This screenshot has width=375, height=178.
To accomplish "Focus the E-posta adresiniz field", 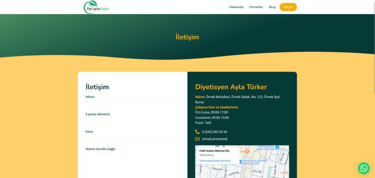I will point(132,120).
